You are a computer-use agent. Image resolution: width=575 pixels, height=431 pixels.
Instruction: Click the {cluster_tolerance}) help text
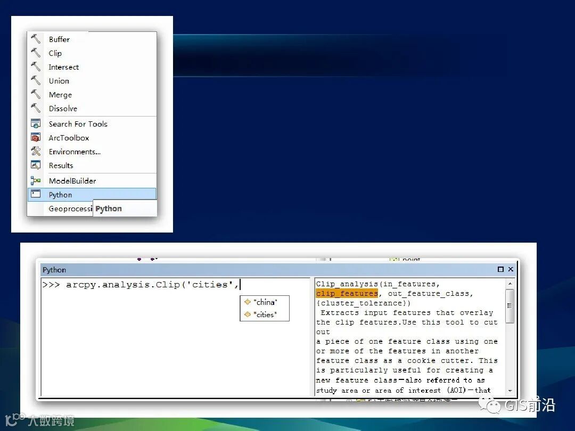tap(364, 303)
